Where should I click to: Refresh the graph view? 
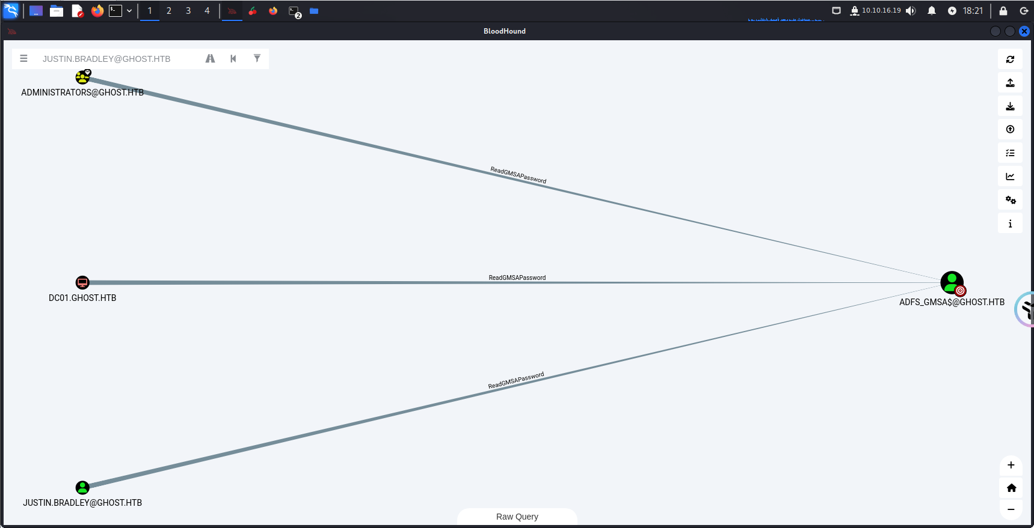coord(1010,59)
